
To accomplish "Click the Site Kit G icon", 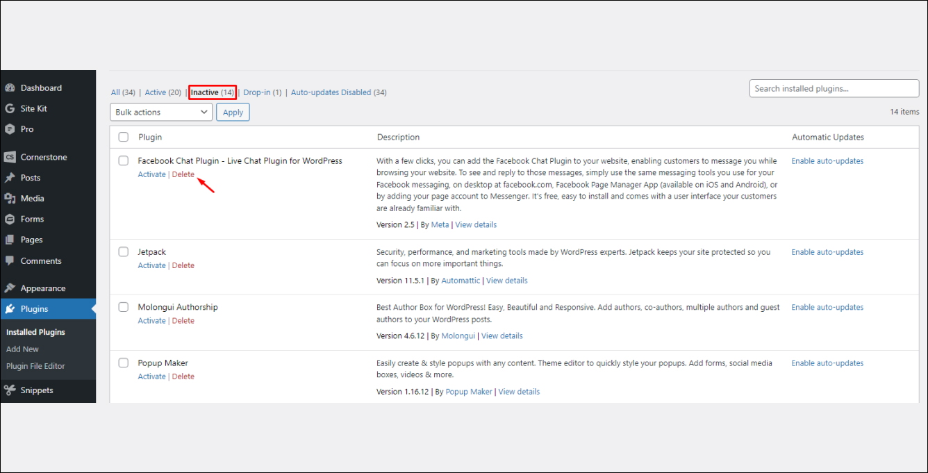I will 10,109.
